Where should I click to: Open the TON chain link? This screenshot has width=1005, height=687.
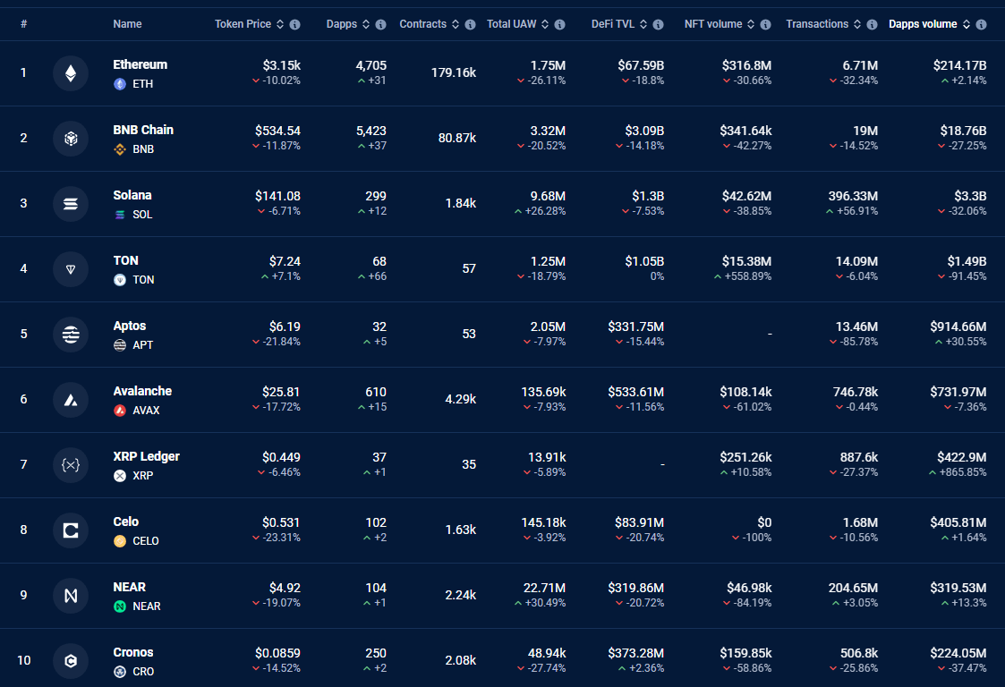click(125, 261)
